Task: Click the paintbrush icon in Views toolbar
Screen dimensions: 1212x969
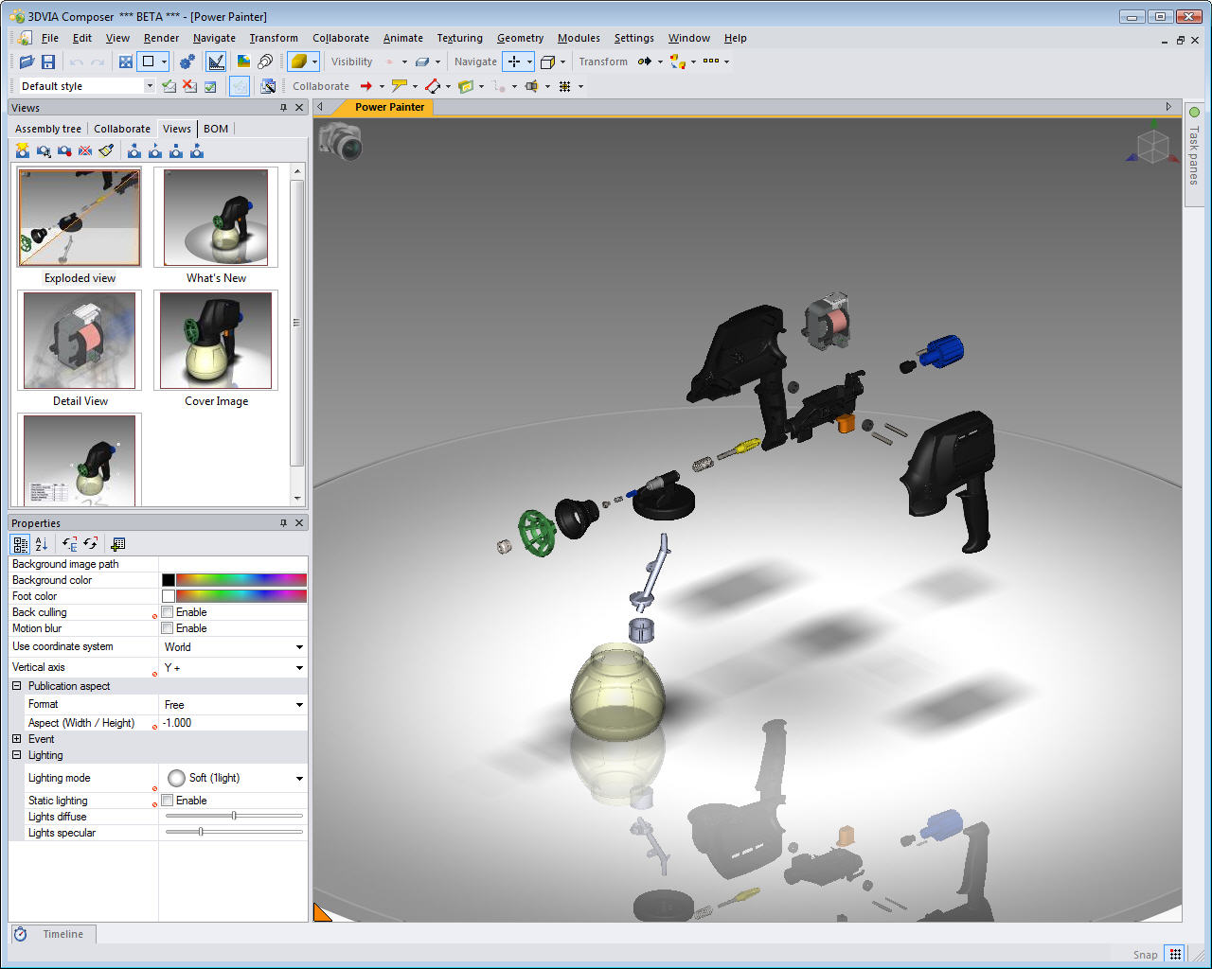Action: 106,151
